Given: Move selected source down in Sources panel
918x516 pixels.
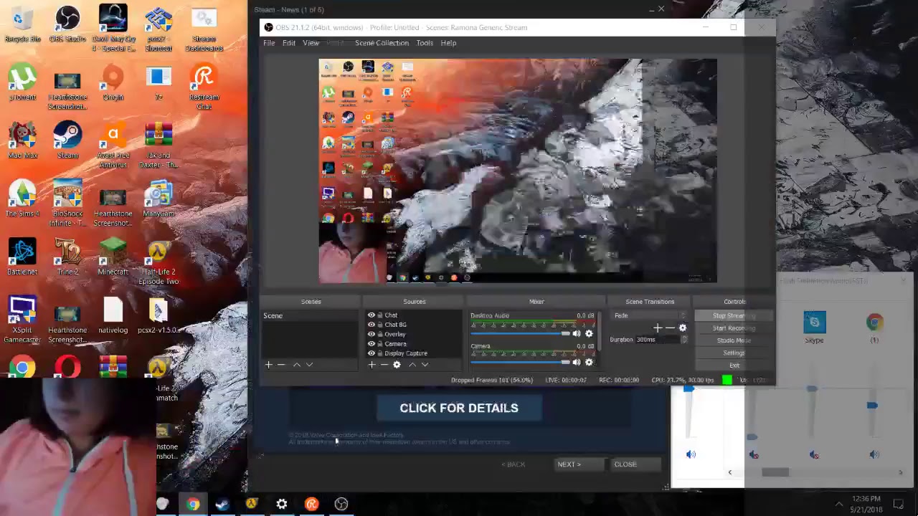Looking at the screenshot, I should (425, 365).
